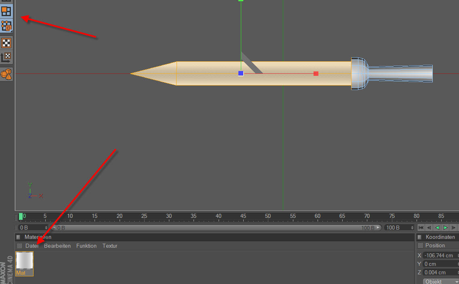Image resolution: width=459 pixels, height=284 pixels.
Task: Choose the model mode primitives icon
Action: point(6,74)
